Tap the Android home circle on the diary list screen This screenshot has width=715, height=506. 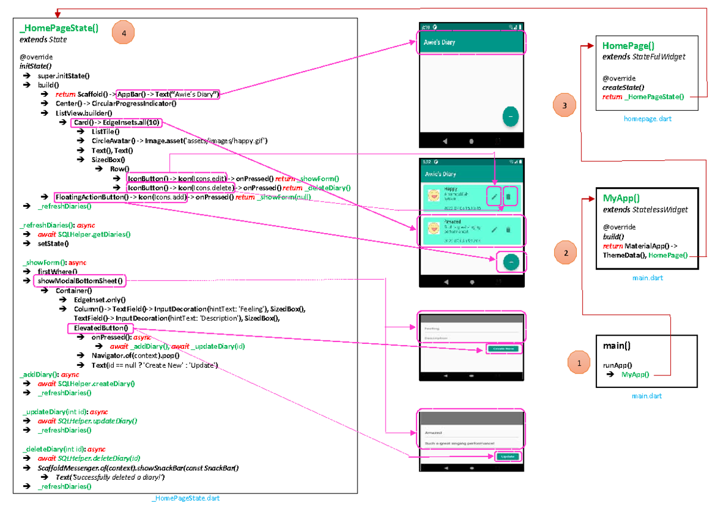[471, 282]
